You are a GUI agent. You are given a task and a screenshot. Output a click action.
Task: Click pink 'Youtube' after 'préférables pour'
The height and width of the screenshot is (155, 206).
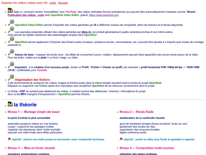pyautogui.click(x=42, y=70)
